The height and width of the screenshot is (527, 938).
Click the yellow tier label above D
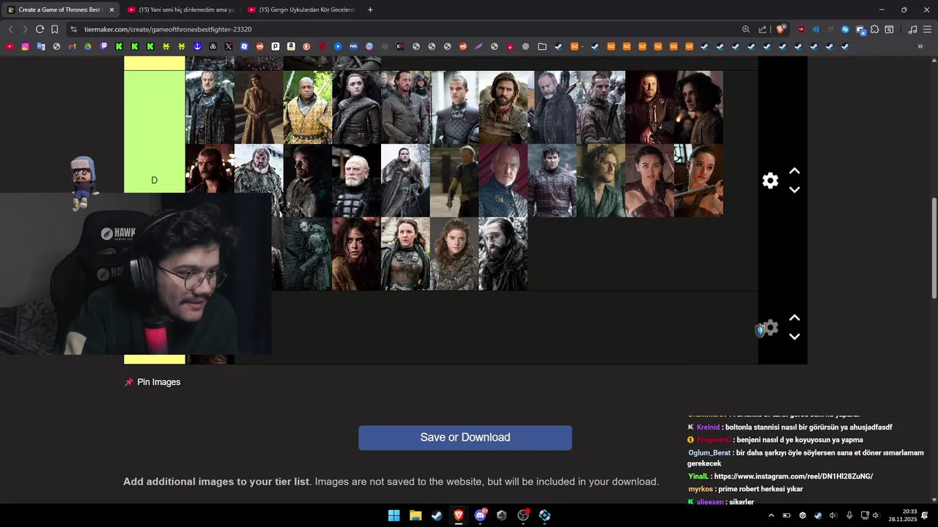pyautogui.click(x=155, y=63)
